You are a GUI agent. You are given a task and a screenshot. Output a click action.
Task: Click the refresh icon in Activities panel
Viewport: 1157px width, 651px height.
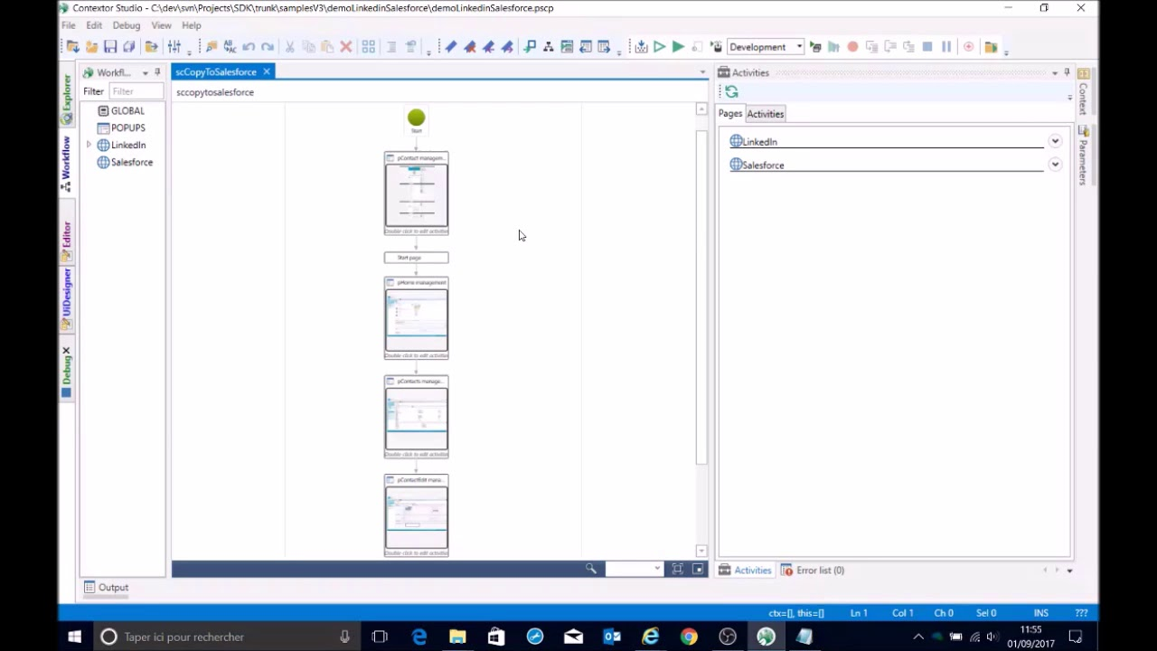[731, 92]
